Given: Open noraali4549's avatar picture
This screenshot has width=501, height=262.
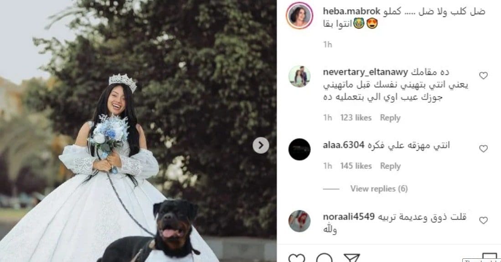Looking at the screenshot, I should (x=300, y=221).
